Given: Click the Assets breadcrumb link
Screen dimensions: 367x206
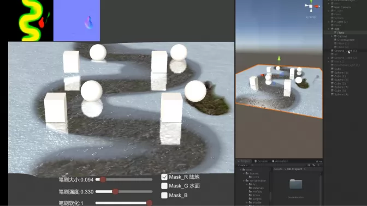Looking at the screenshot, I should coord(278,169).
